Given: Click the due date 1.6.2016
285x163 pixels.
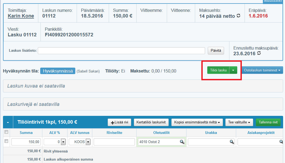Looking at the screenshot, I should pyautogui.click(x=258, y=16).
